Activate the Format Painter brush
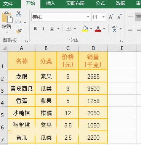Image resolution: width=141 pixels, height=145 pixels. click(x=19, y=31)
